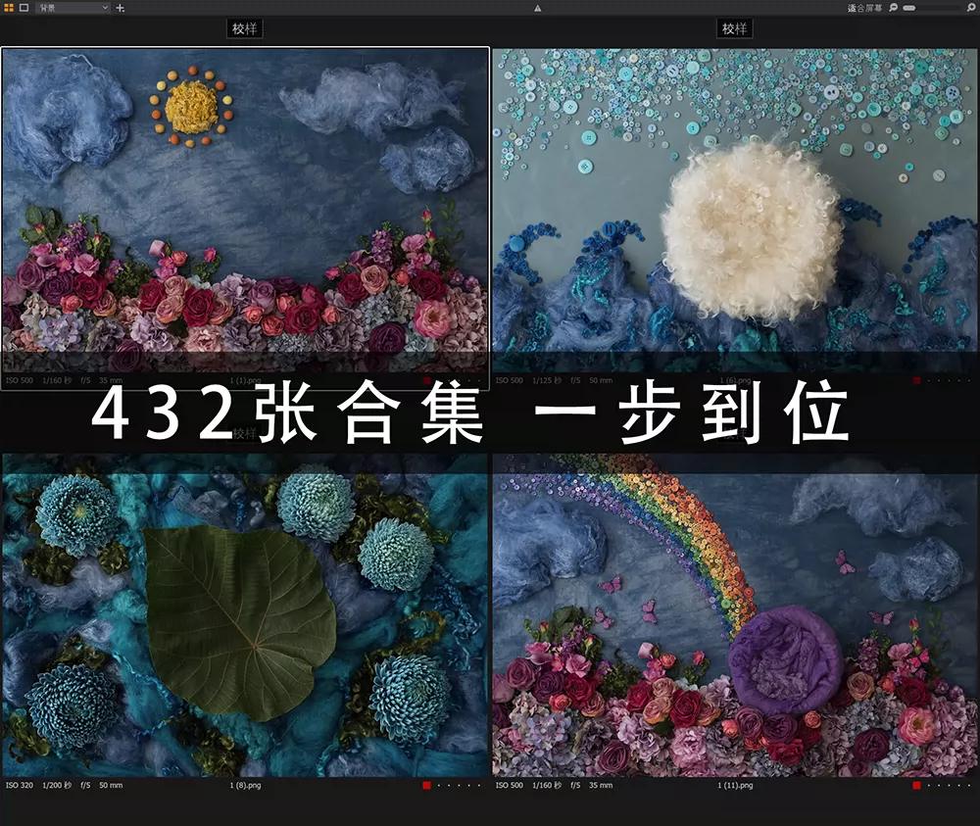Open the 背景 dropdown in viewer toolbar
Screen dimensions: 980x826
point(73,8)
